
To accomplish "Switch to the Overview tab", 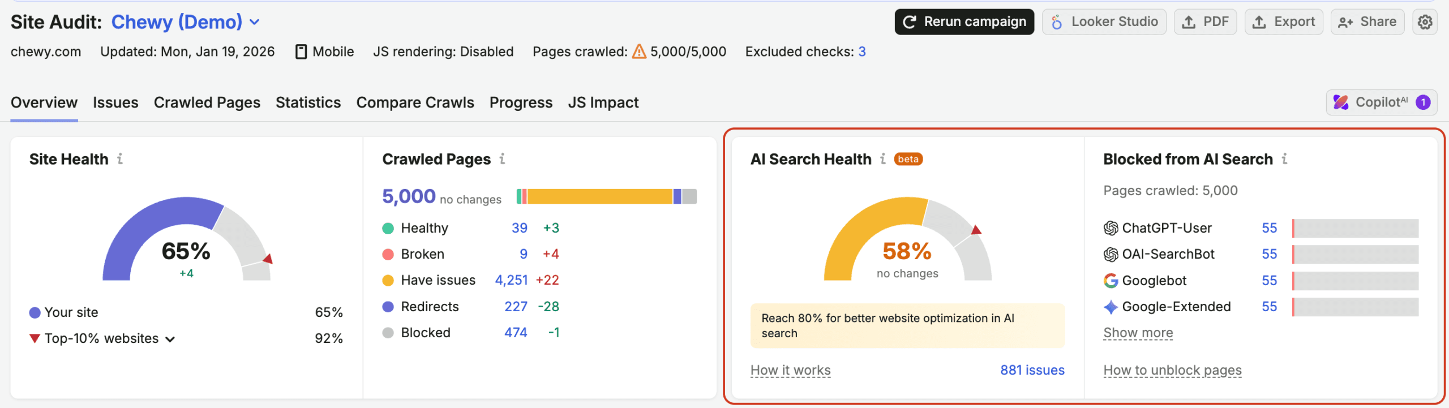I will coord(44,102).
